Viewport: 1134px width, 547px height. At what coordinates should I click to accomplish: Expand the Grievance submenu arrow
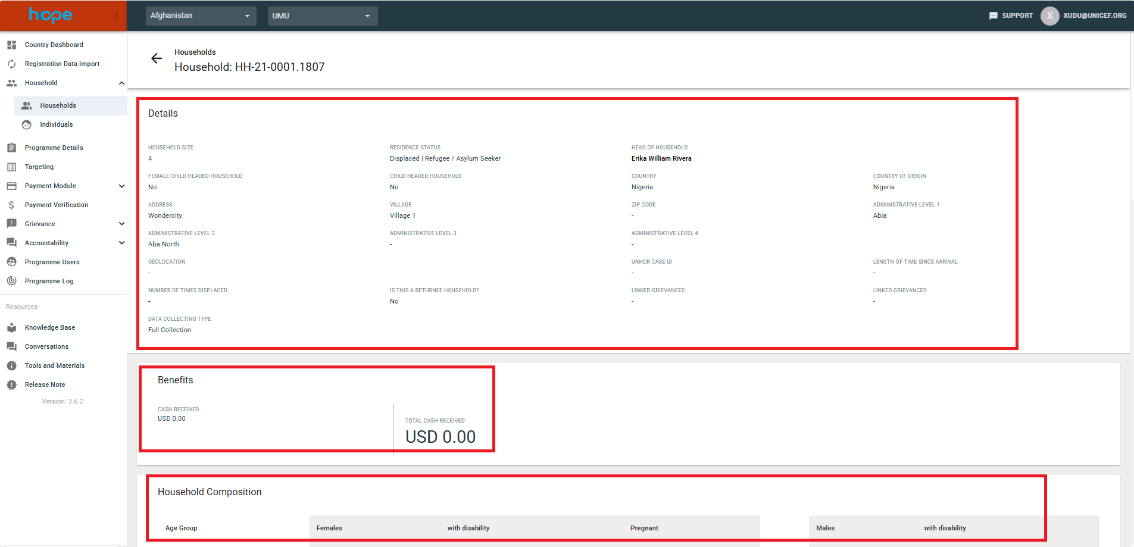[121, 224]
